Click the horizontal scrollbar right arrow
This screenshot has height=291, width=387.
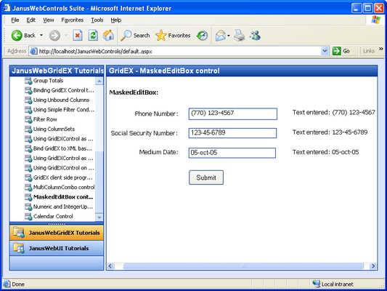(373, 266)
